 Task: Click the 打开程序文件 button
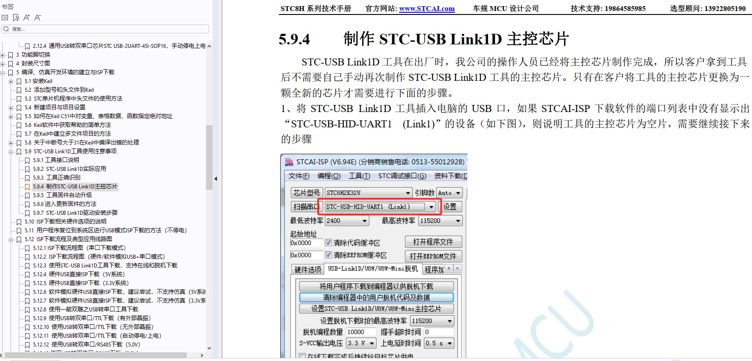[x=433, y=242]
